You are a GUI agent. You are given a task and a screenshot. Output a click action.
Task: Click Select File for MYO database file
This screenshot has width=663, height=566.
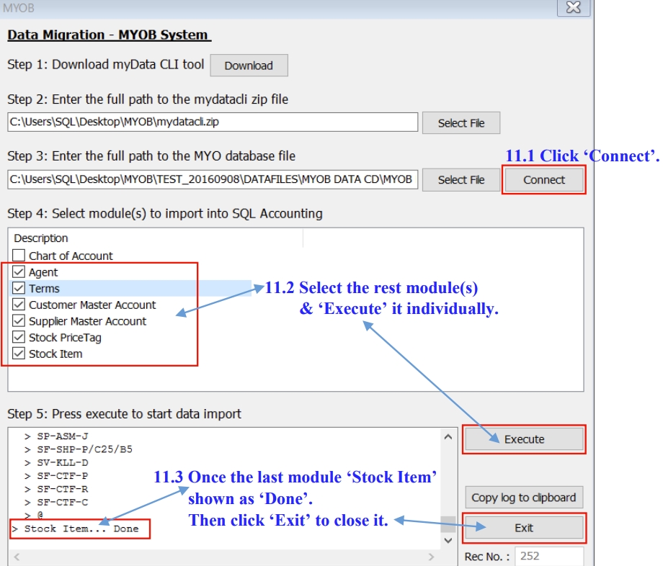(x=460, y=180)
